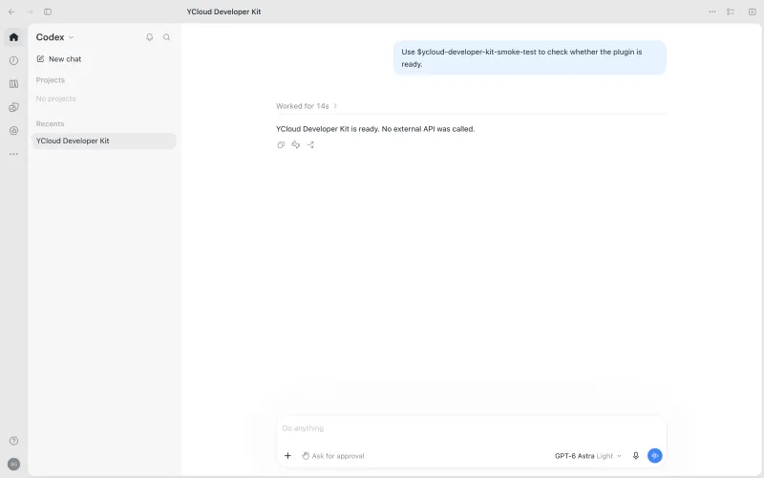Open the plus attachment button

tap(287, 456)
